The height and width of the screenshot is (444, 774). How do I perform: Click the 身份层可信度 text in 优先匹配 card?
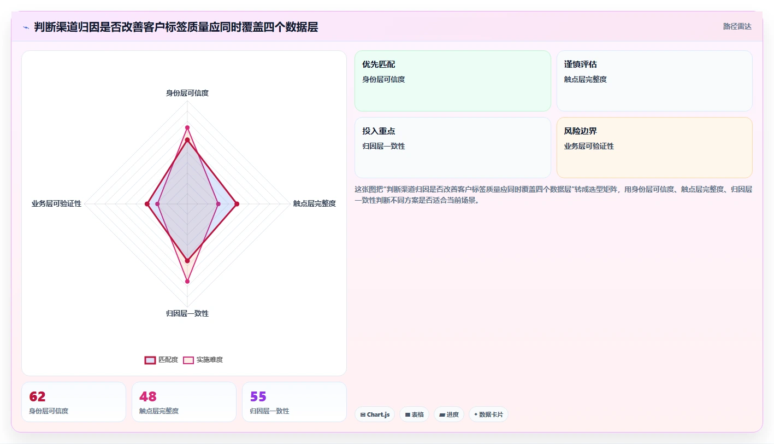pos(383,79)
